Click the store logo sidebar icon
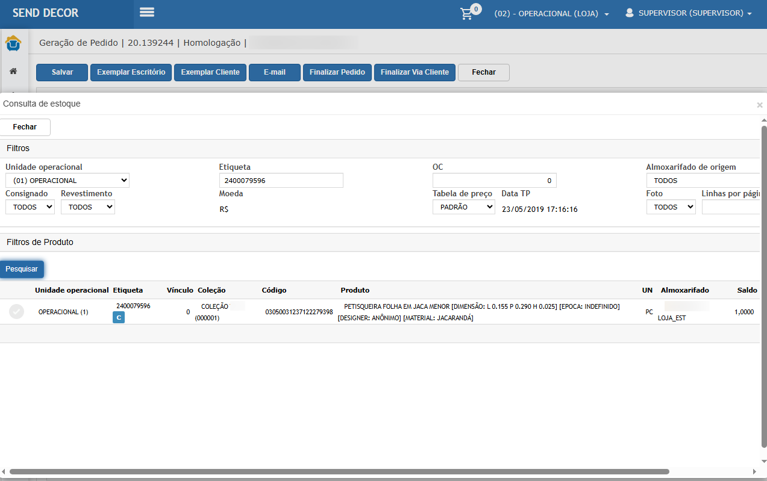The image size is (767, 481). coord(13,44)
